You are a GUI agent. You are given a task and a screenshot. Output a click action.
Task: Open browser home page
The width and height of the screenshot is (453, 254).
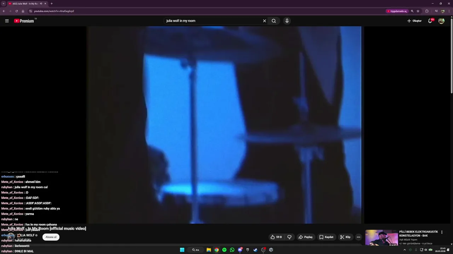tap(23, 11)
